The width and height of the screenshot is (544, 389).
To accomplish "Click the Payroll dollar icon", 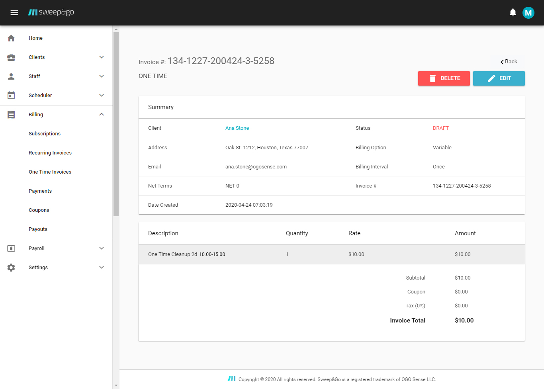I will pyautogui.click(x=11, y=248).
